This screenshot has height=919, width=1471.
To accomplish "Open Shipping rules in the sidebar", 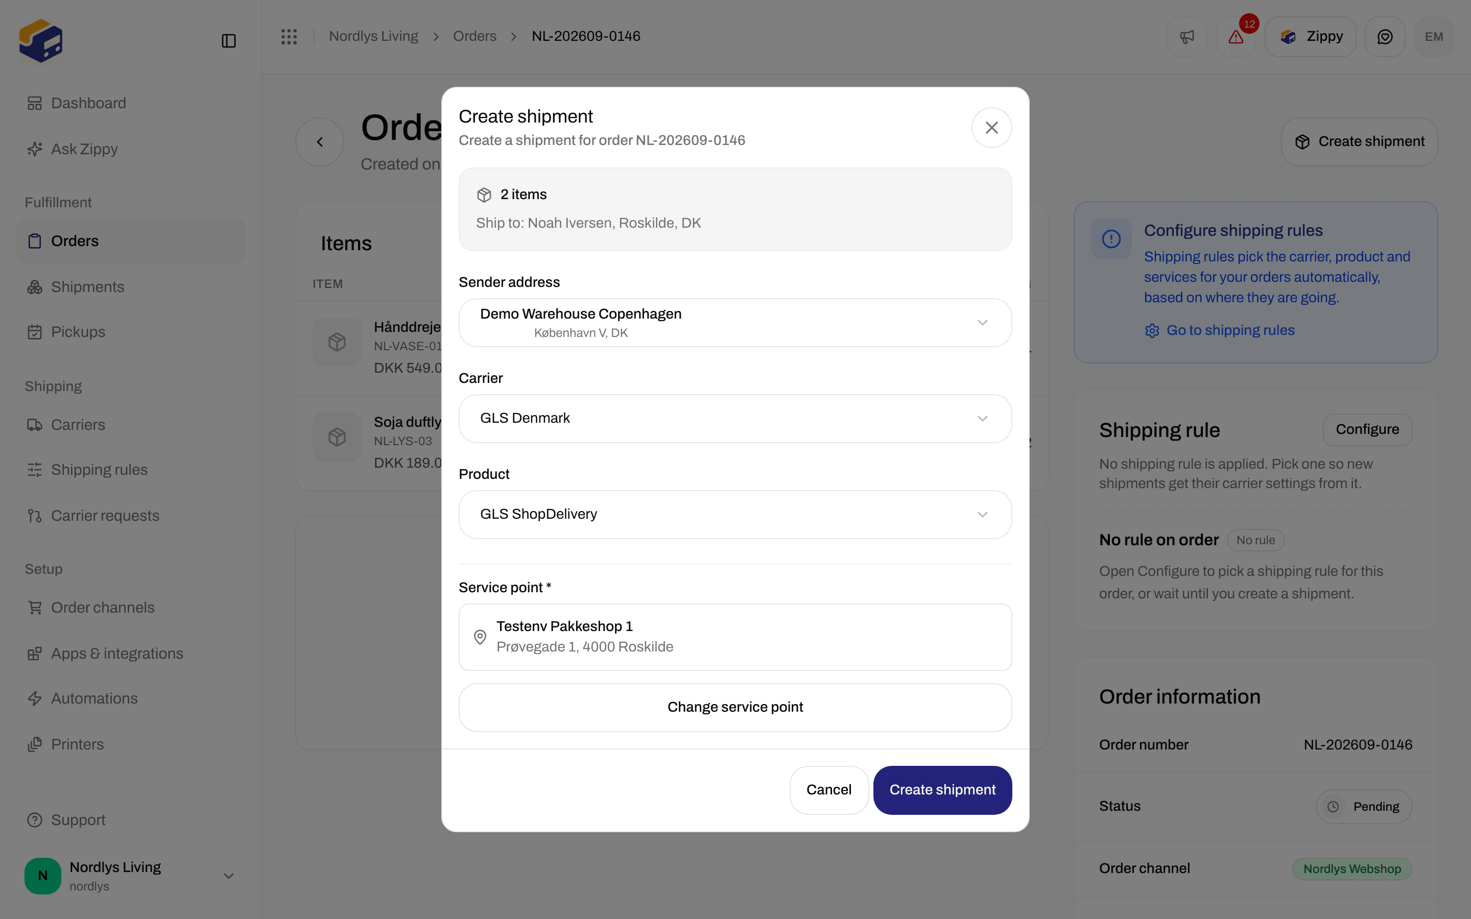I will [x=130, y=470].
